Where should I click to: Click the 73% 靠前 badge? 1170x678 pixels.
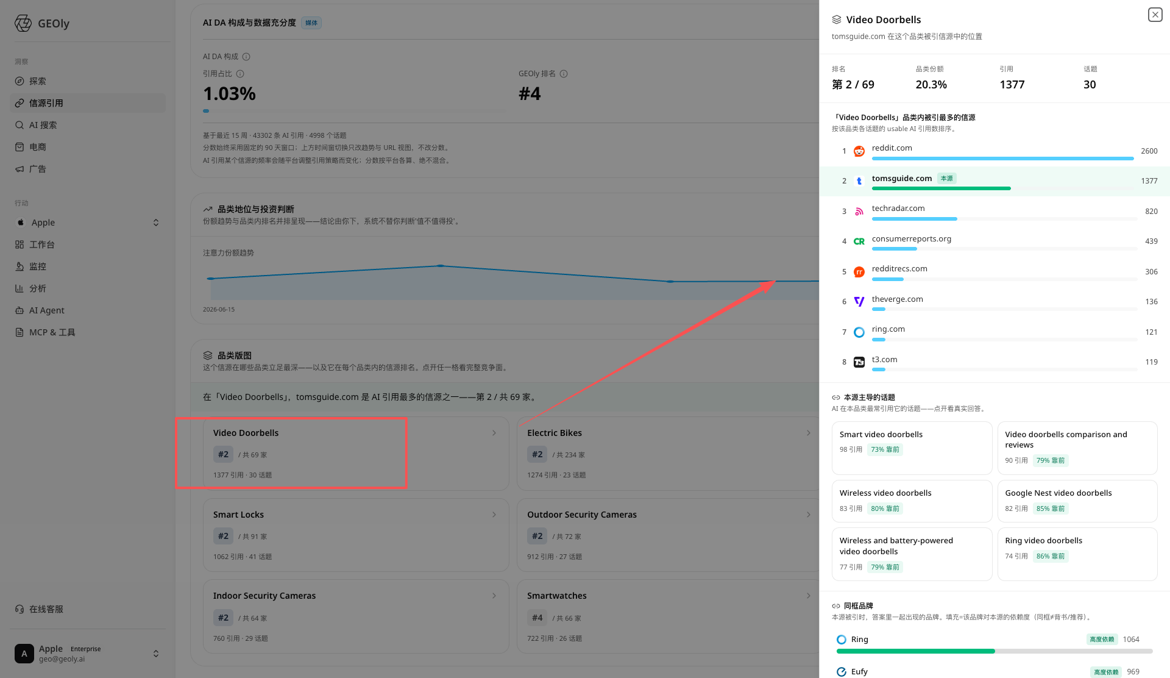pos(885,450)
